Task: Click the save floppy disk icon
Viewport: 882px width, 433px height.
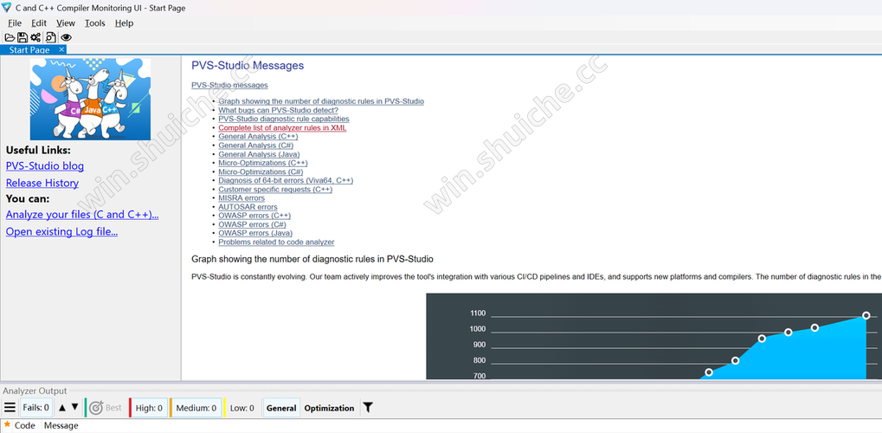Action: pos(23,37)
